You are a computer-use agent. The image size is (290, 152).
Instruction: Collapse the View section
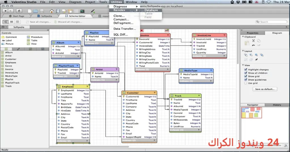point(243,65)
